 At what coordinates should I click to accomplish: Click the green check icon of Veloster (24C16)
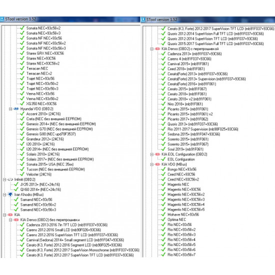[22, 174]
